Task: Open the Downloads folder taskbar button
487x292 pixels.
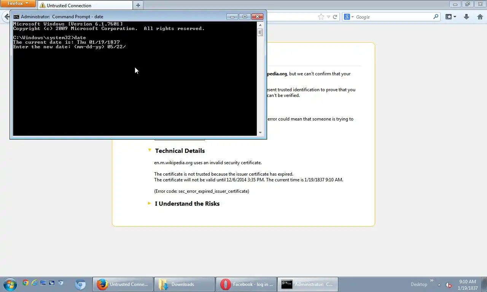Action: [185, 284]
